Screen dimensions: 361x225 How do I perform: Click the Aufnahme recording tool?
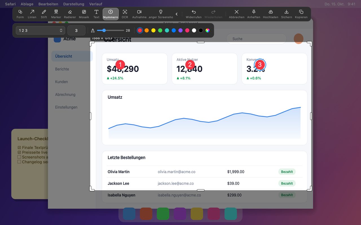coord(139,14)
